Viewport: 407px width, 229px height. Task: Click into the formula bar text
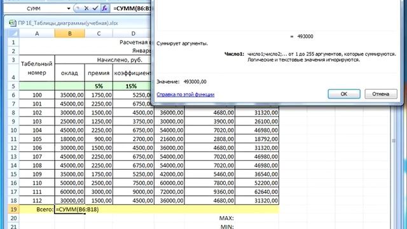pos(132,8)
